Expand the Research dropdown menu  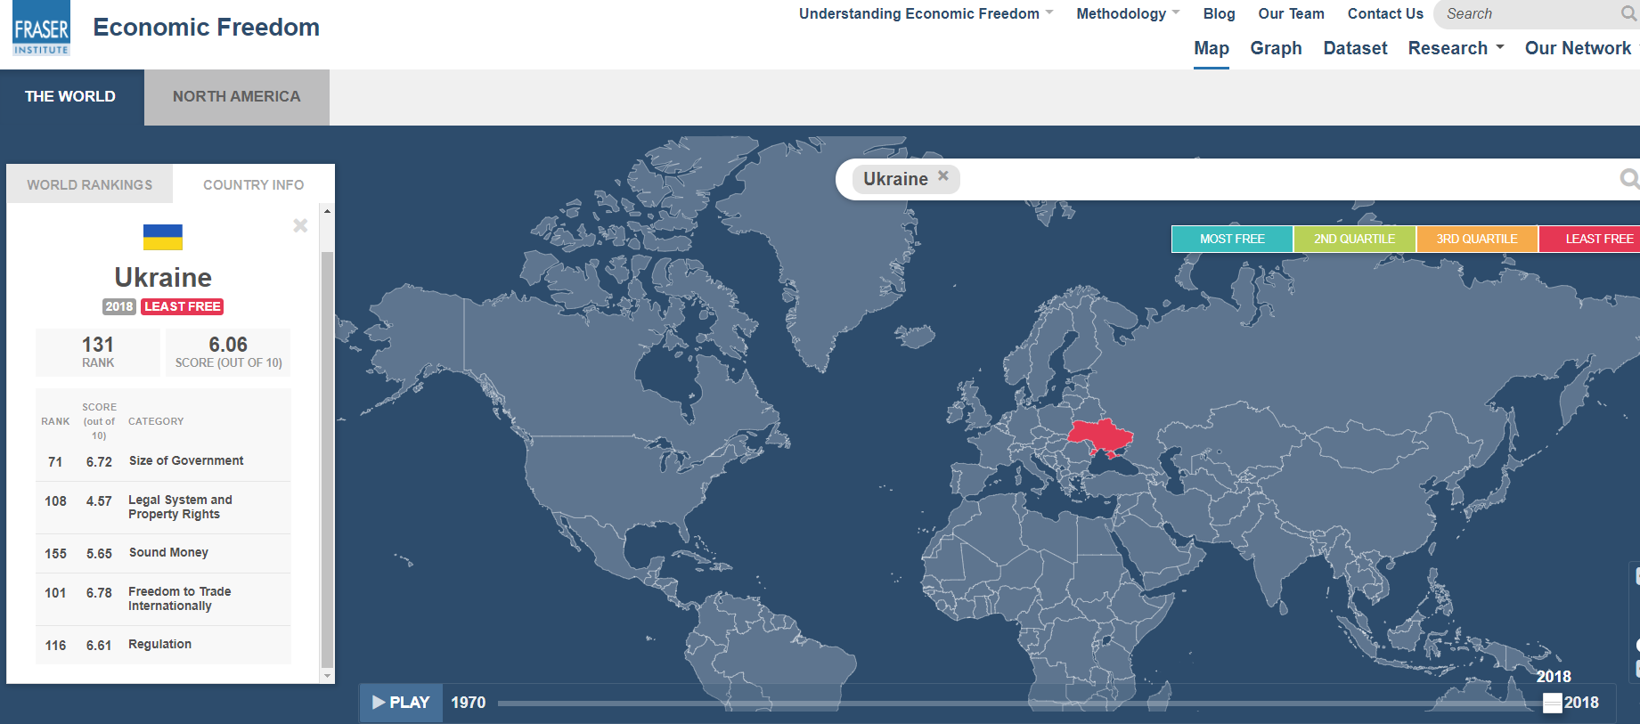(x=1456, y=48)
